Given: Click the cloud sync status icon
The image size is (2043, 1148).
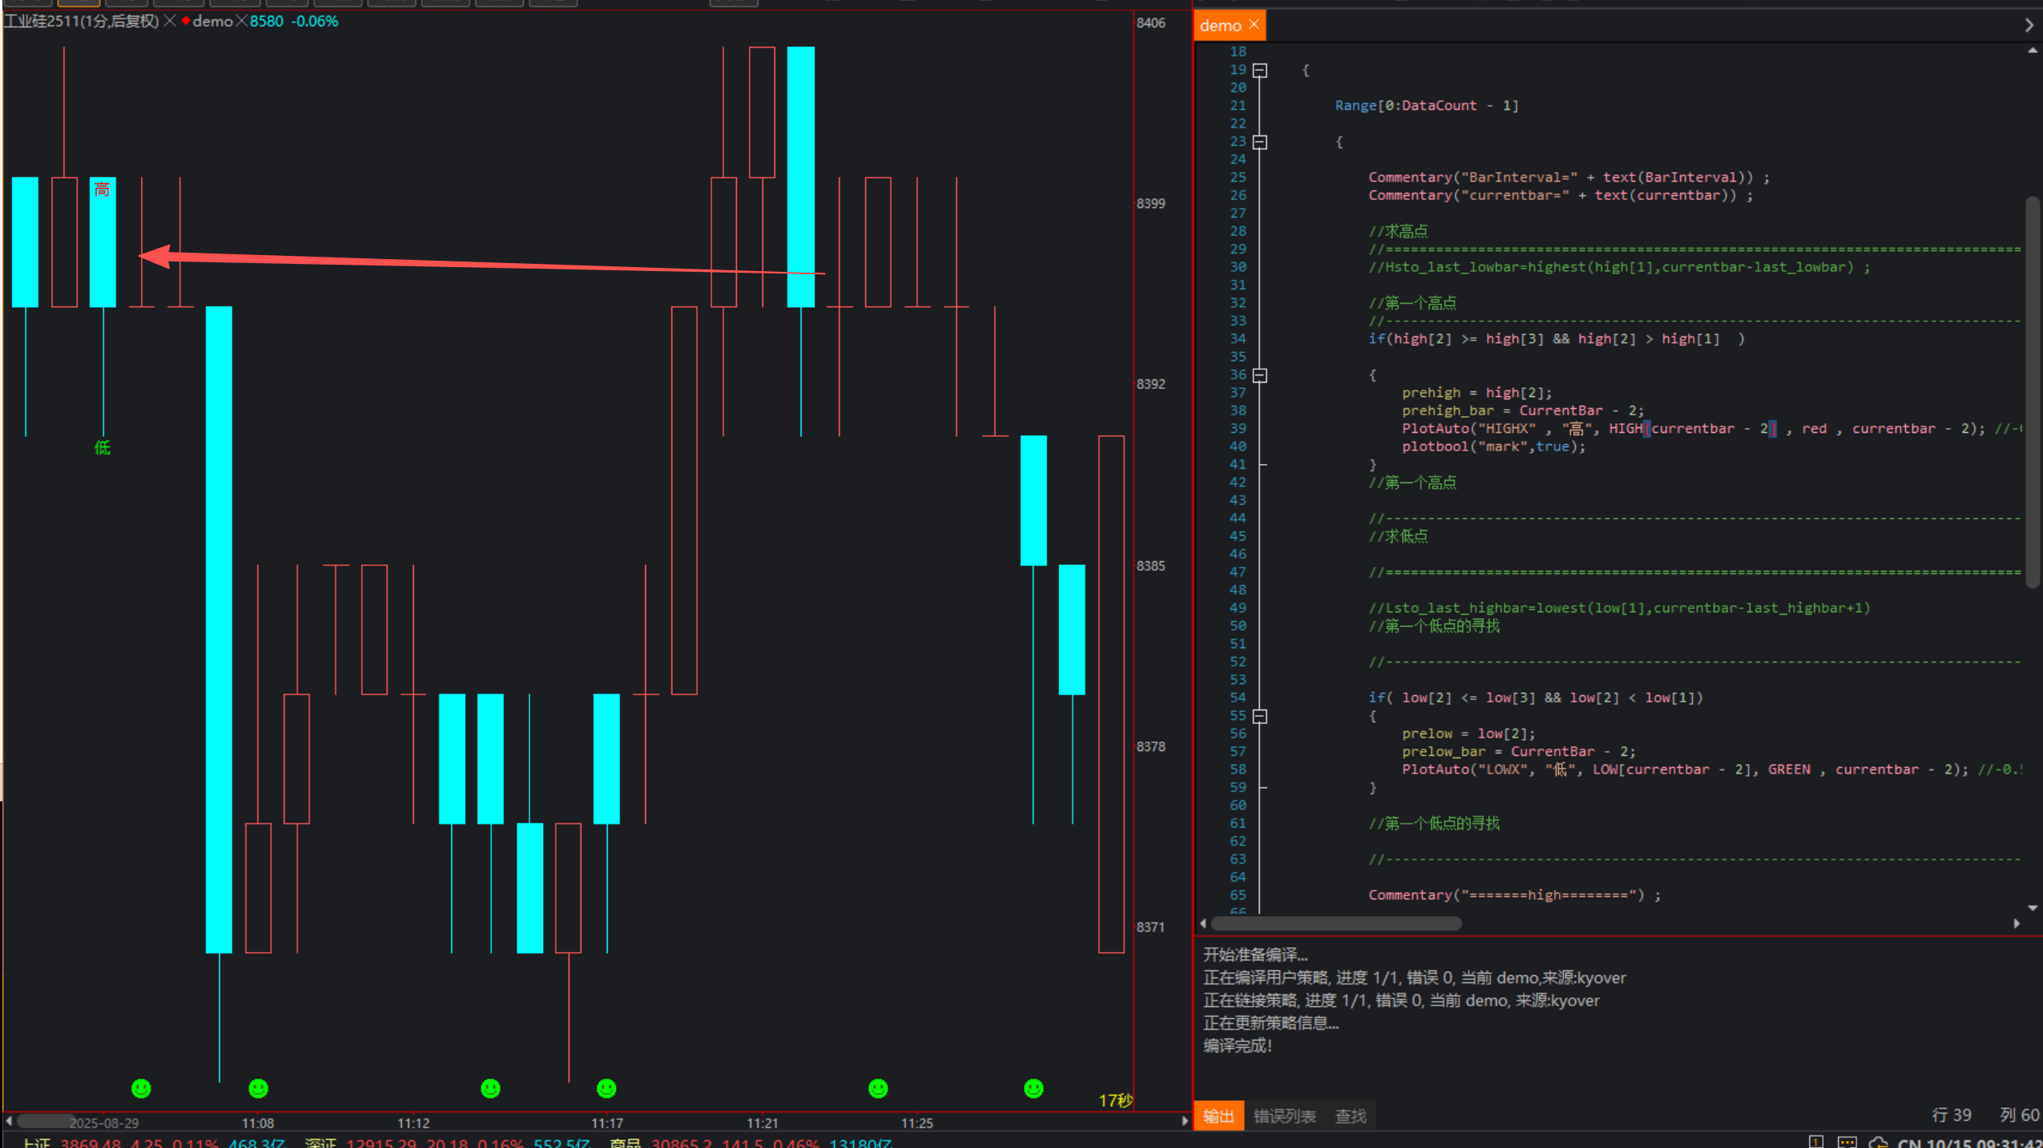Looking at the screenshot, I should click(x=1877, y=1142).
